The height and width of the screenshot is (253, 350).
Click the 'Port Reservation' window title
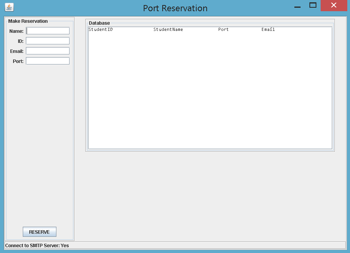point(175,8)
